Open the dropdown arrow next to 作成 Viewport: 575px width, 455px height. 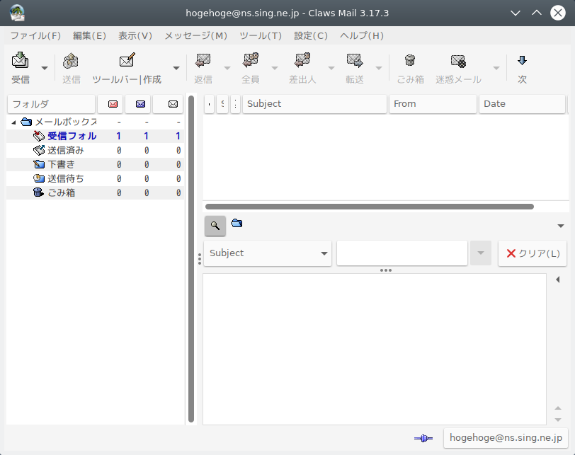tap(176, 68)
